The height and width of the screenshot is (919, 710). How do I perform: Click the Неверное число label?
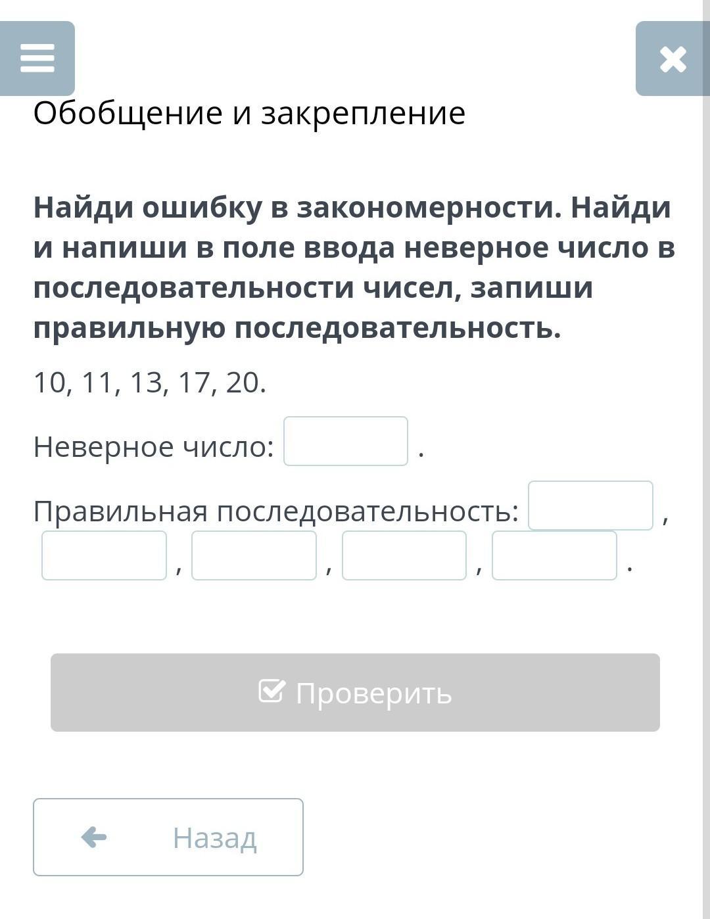153,447
